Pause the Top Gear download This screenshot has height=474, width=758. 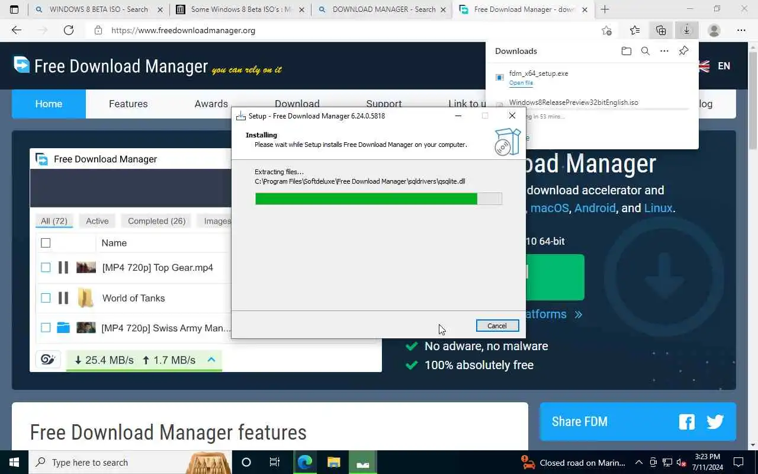tap(63, 268)
